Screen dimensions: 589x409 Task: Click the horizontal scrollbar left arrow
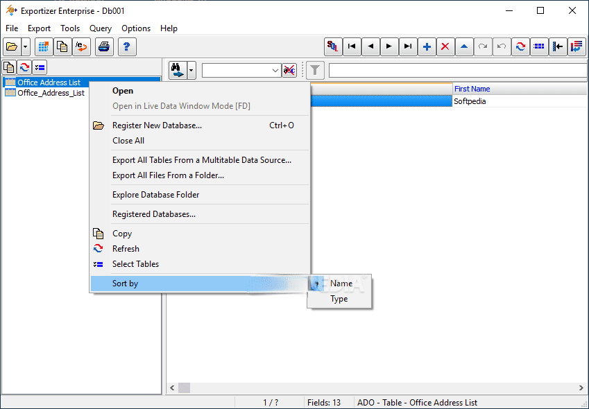[x=172, y=388]
